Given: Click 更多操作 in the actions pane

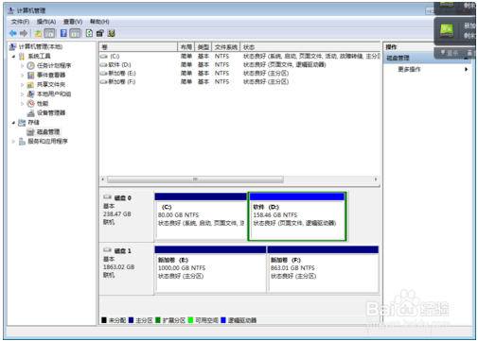Looking at the screenshot, I should click(409, 69).
